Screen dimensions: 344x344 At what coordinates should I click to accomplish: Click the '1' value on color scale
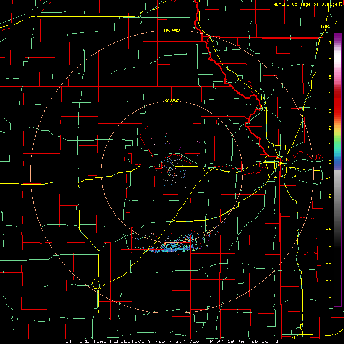(330, 145)
